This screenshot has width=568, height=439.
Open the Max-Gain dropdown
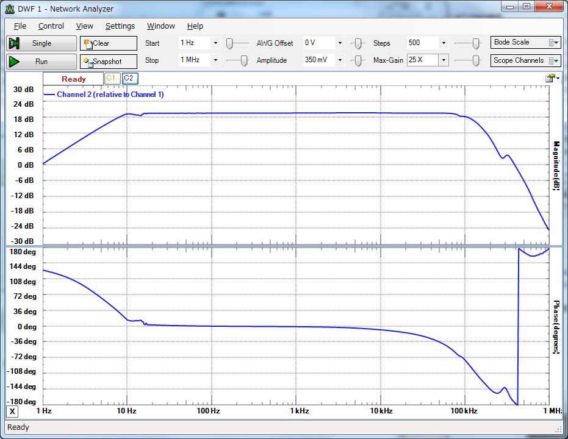tap(443, 60)
